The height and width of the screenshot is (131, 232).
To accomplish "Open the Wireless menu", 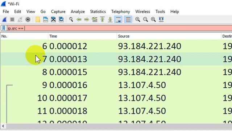I will point(142,12).
